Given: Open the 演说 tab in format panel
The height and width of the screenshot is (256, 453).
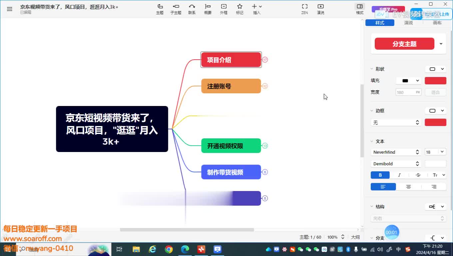Looking at the screenshot, I should point(408,23).
